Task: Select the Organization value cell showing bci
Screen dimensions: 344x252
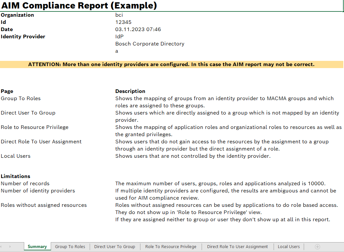Action: tap(119, 15)
